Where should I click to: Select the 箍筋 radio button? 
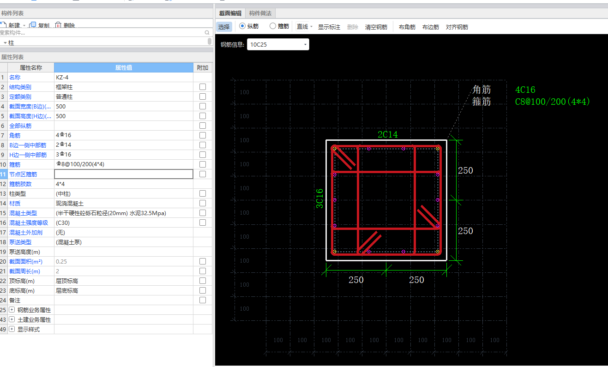(x=272, y=26)
